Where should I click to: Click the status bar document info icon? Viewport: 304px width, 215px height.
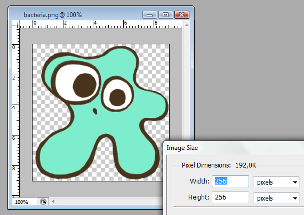pyautogui.click(x=43, y=202)
